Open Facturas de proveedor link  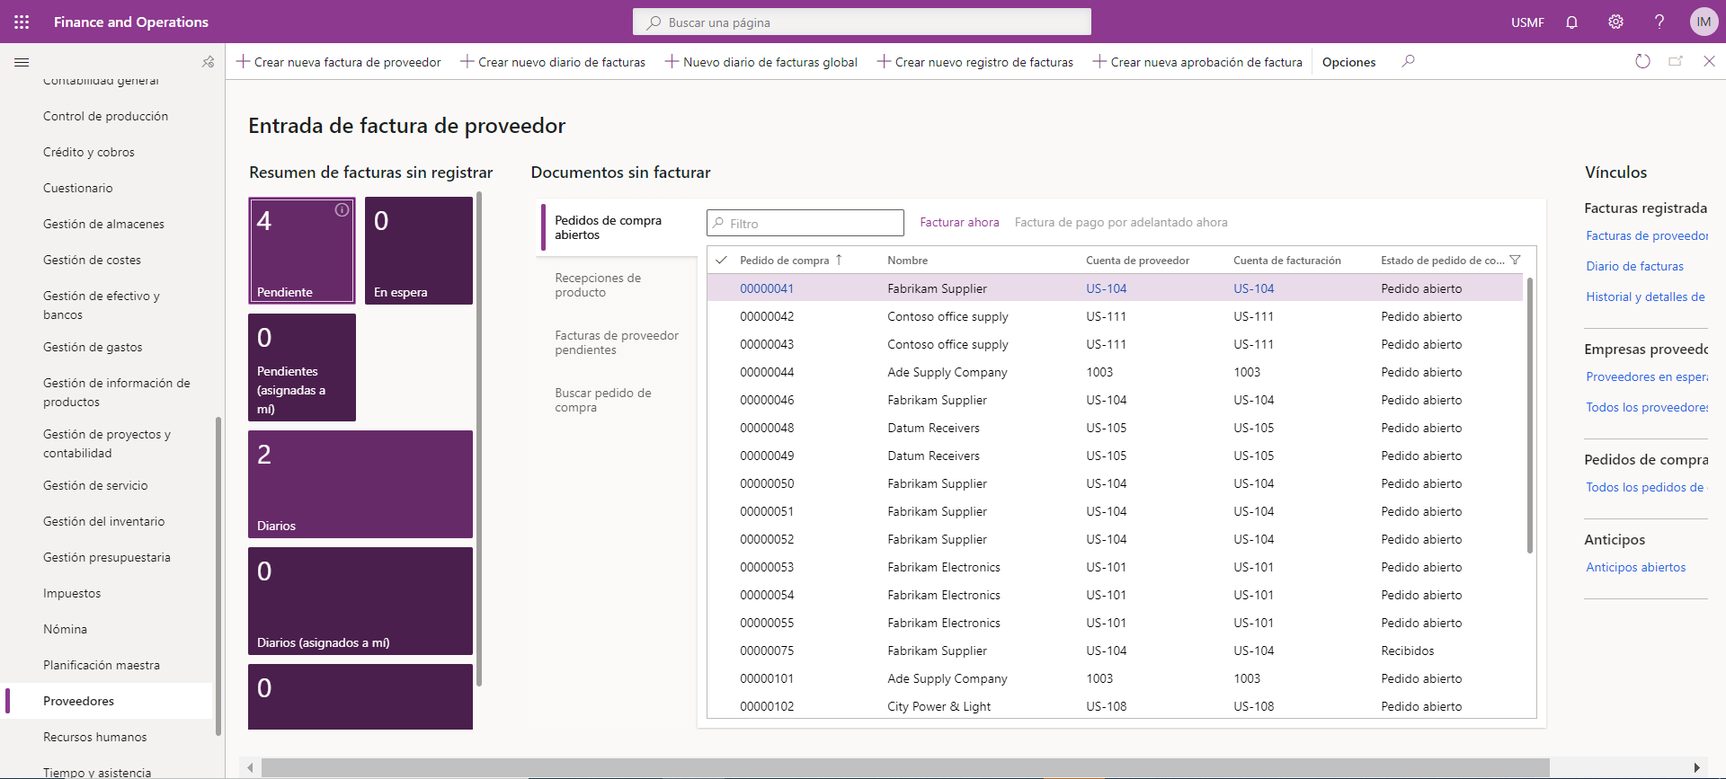pyautogui.click(x=1647, y=235)
